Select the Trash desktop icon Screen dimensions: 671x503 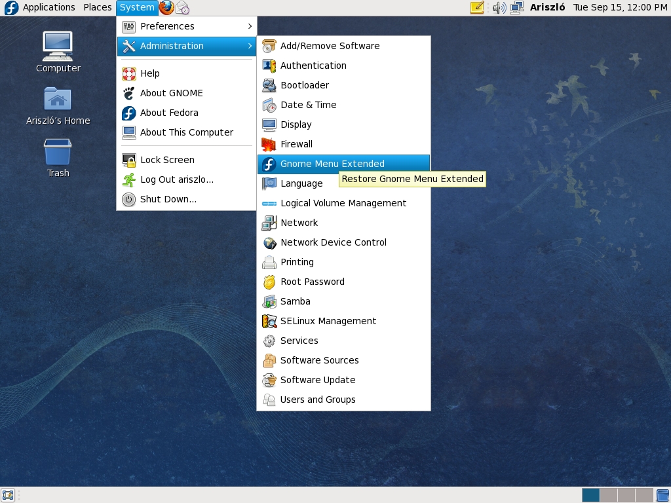58,158
